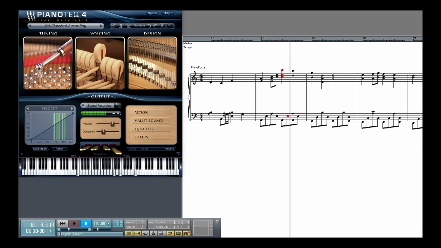Viewport: 441px width, 248px height.
Task: Toggle the MTC OFF sync button
Action: 161,233
